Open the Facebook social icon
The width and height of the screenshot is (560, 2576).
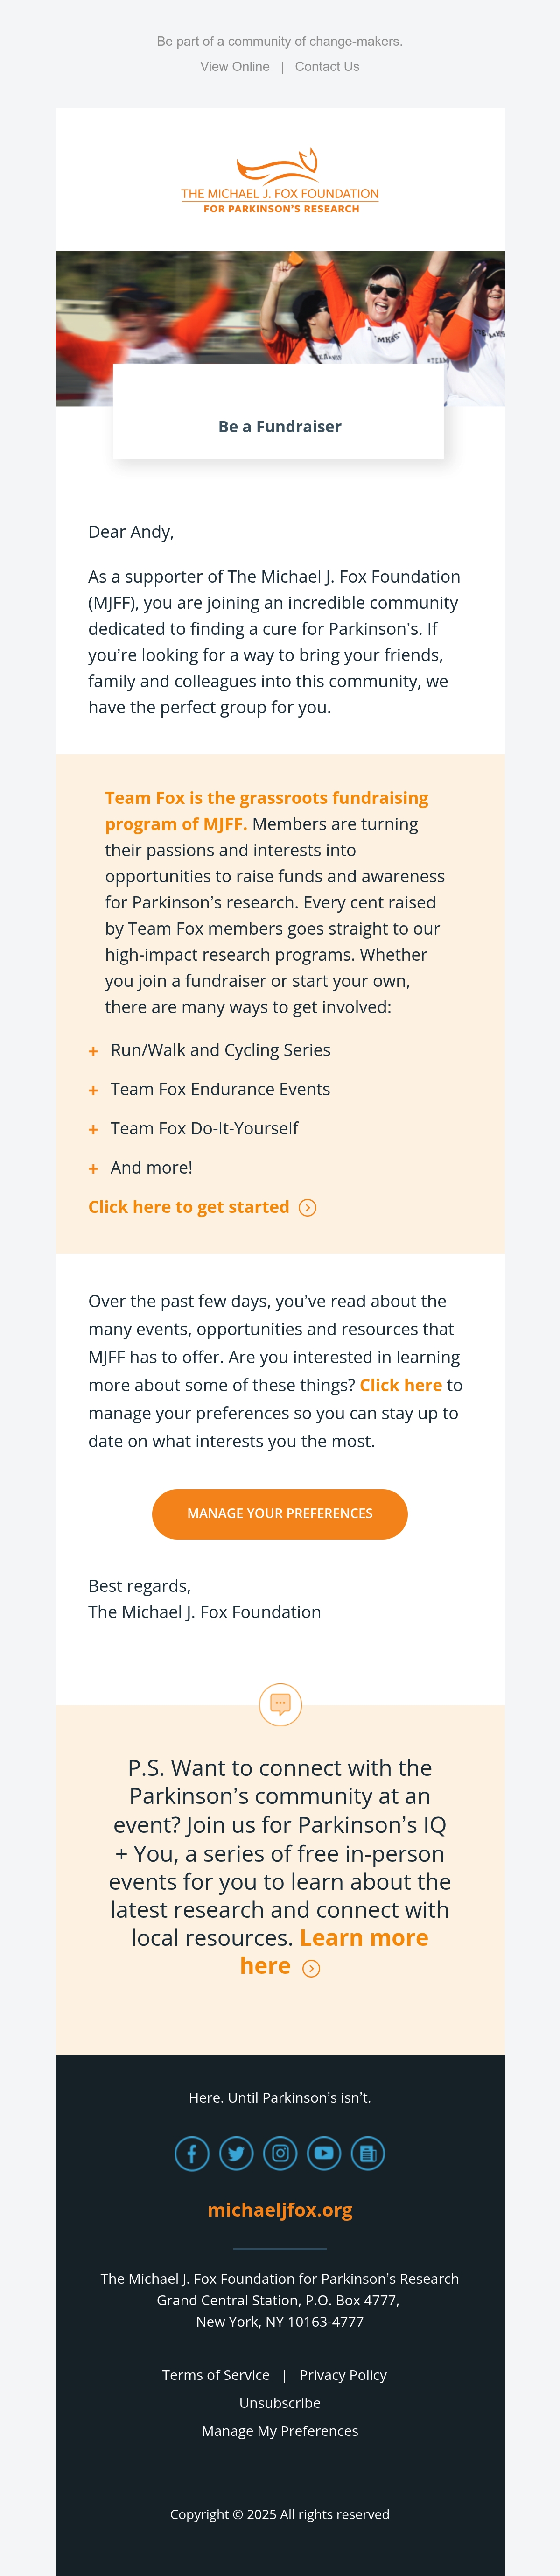(192, 2153)
